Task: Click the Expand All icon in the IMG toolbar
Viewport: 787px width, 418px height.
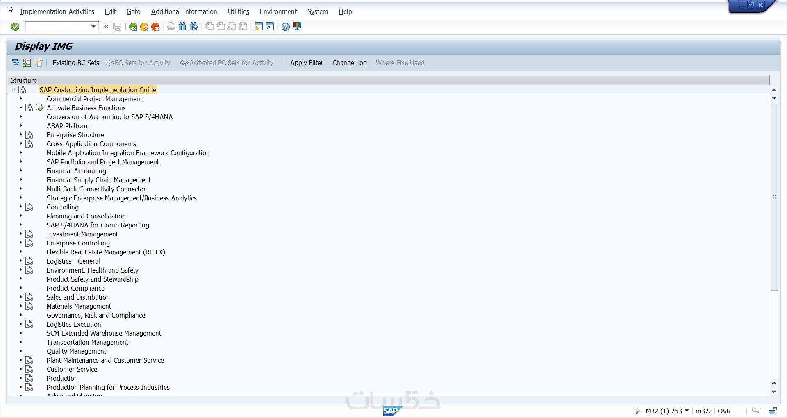Action: (16, 63)
